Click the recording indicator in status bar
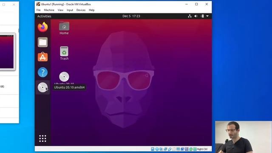The height and width of the screenshot is (153, 272). click(182, 149)
